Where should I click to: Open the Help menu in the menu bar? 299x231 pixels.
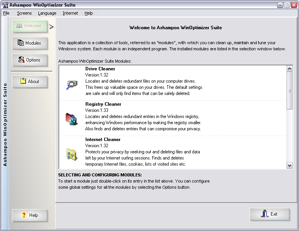point(89,13)
